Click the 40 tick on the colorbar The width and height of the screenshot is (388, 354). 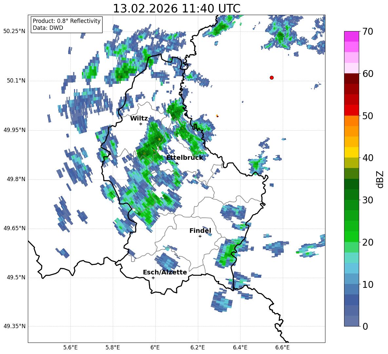point(368,158)
